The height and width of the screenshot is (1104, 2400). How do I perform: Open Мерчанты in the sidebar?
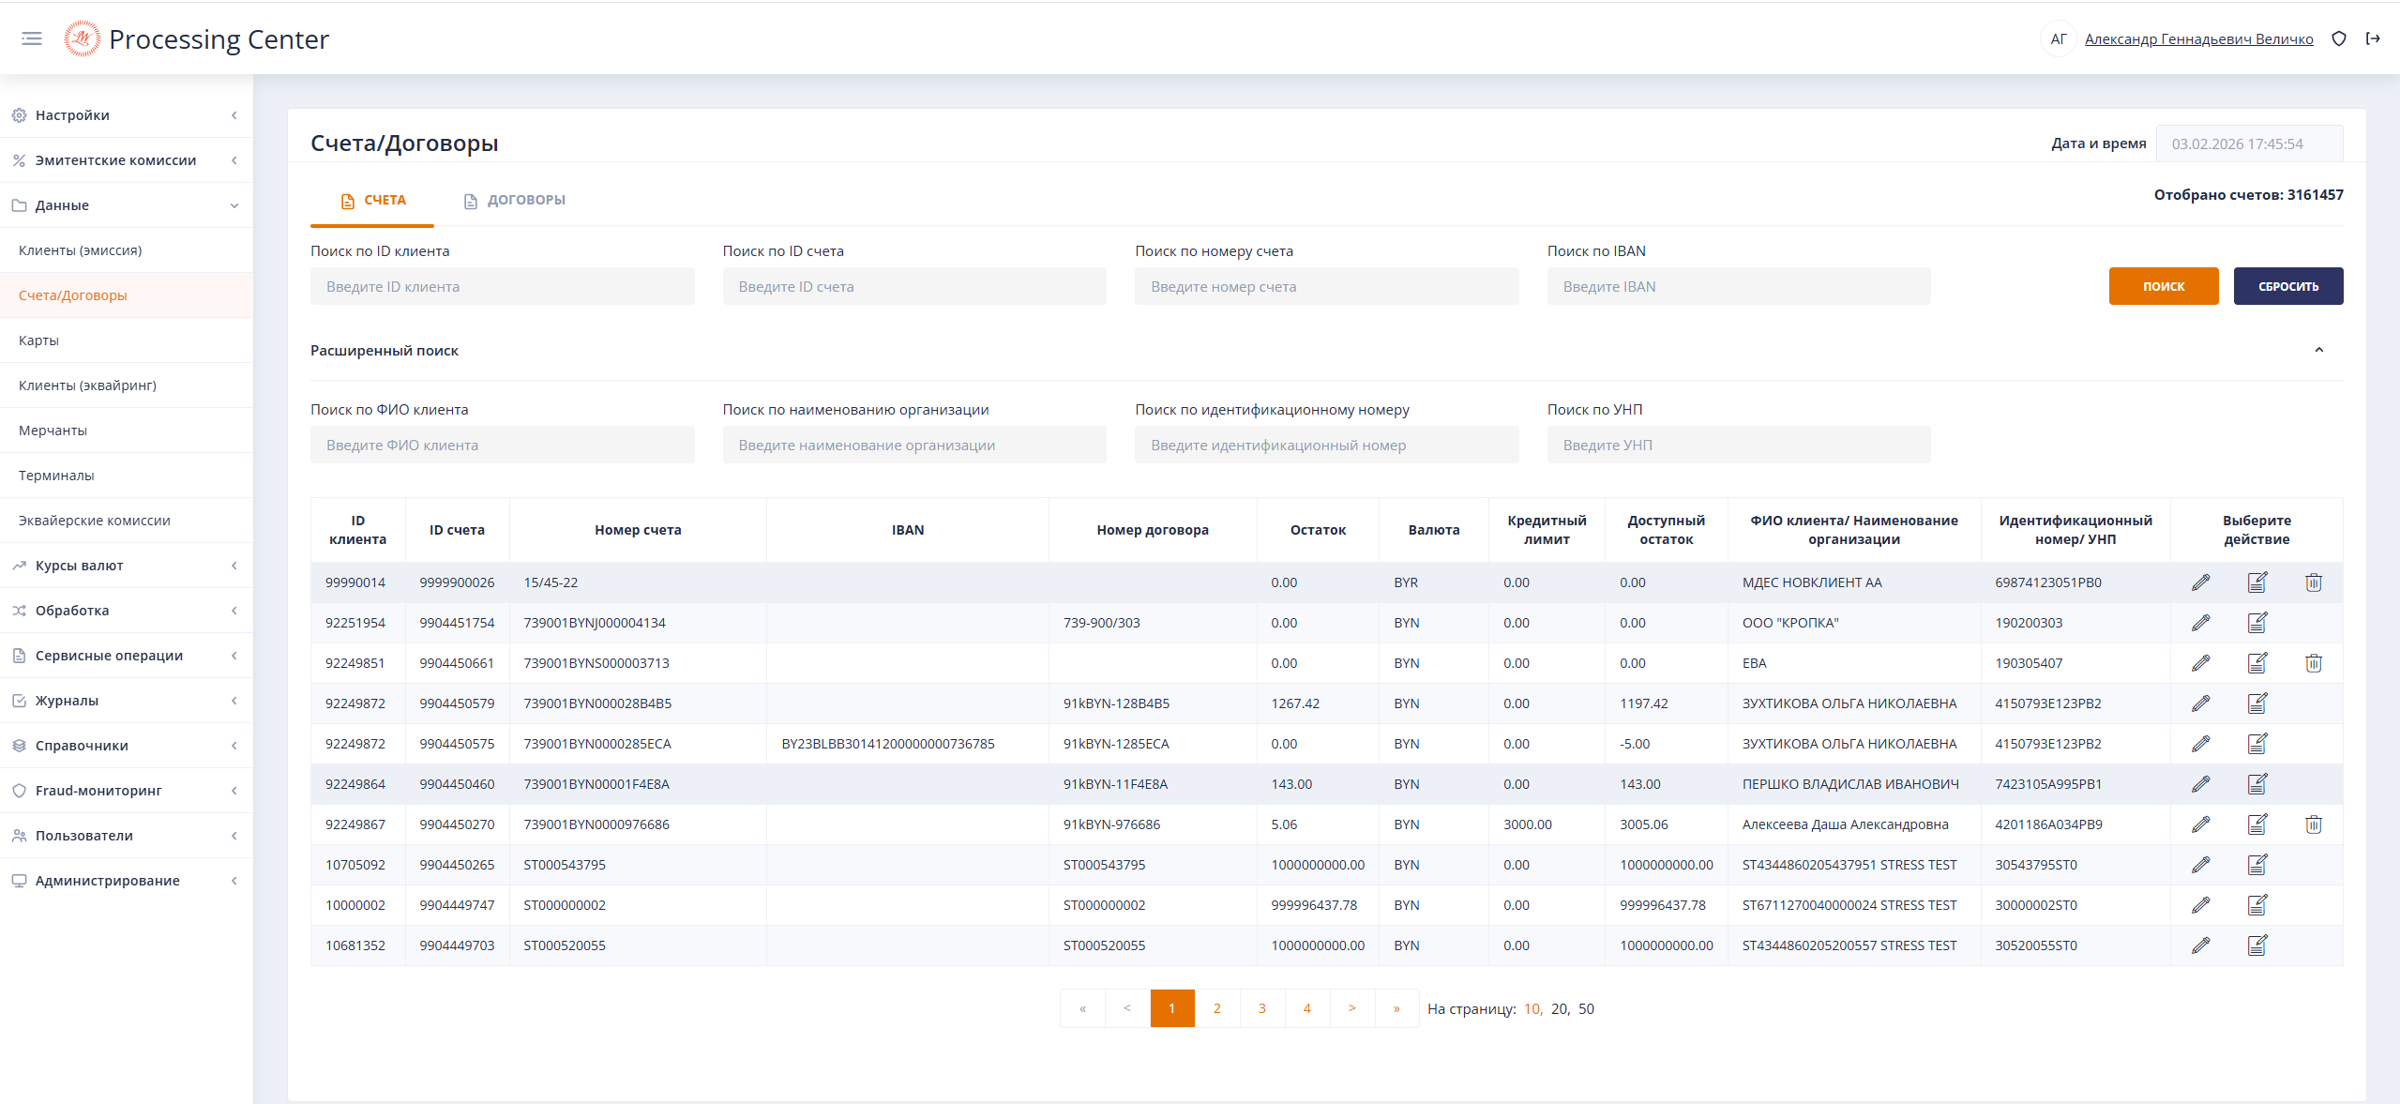click(53, 431)
